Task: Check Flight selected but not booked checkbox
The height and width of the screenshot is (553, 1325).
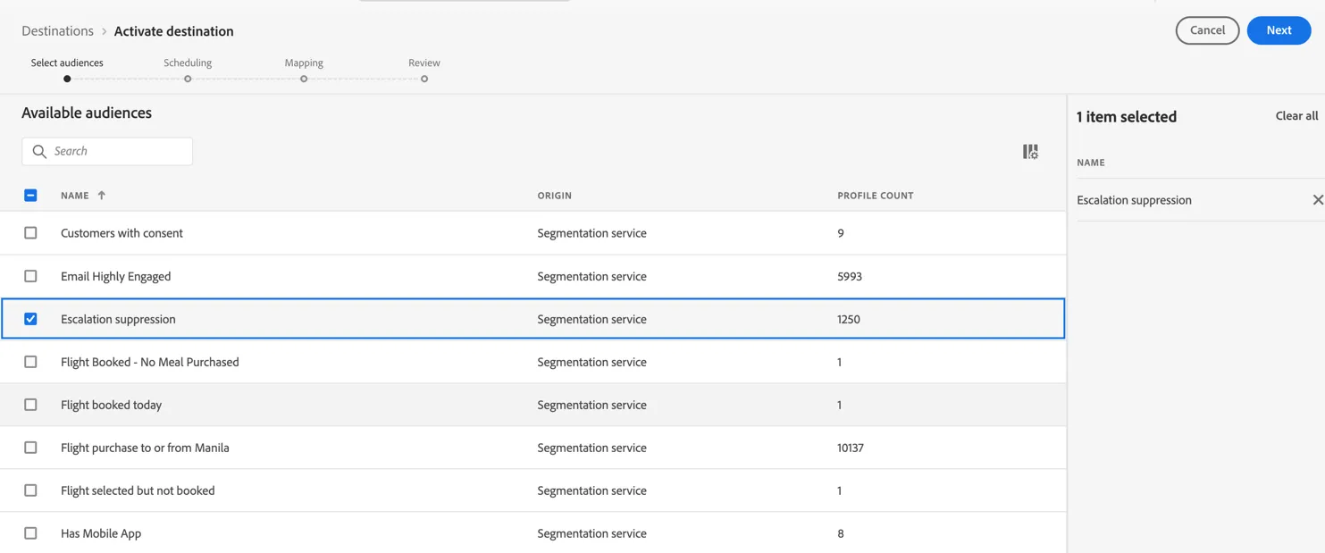Action: pyautogui.click(x=30, y=490)
